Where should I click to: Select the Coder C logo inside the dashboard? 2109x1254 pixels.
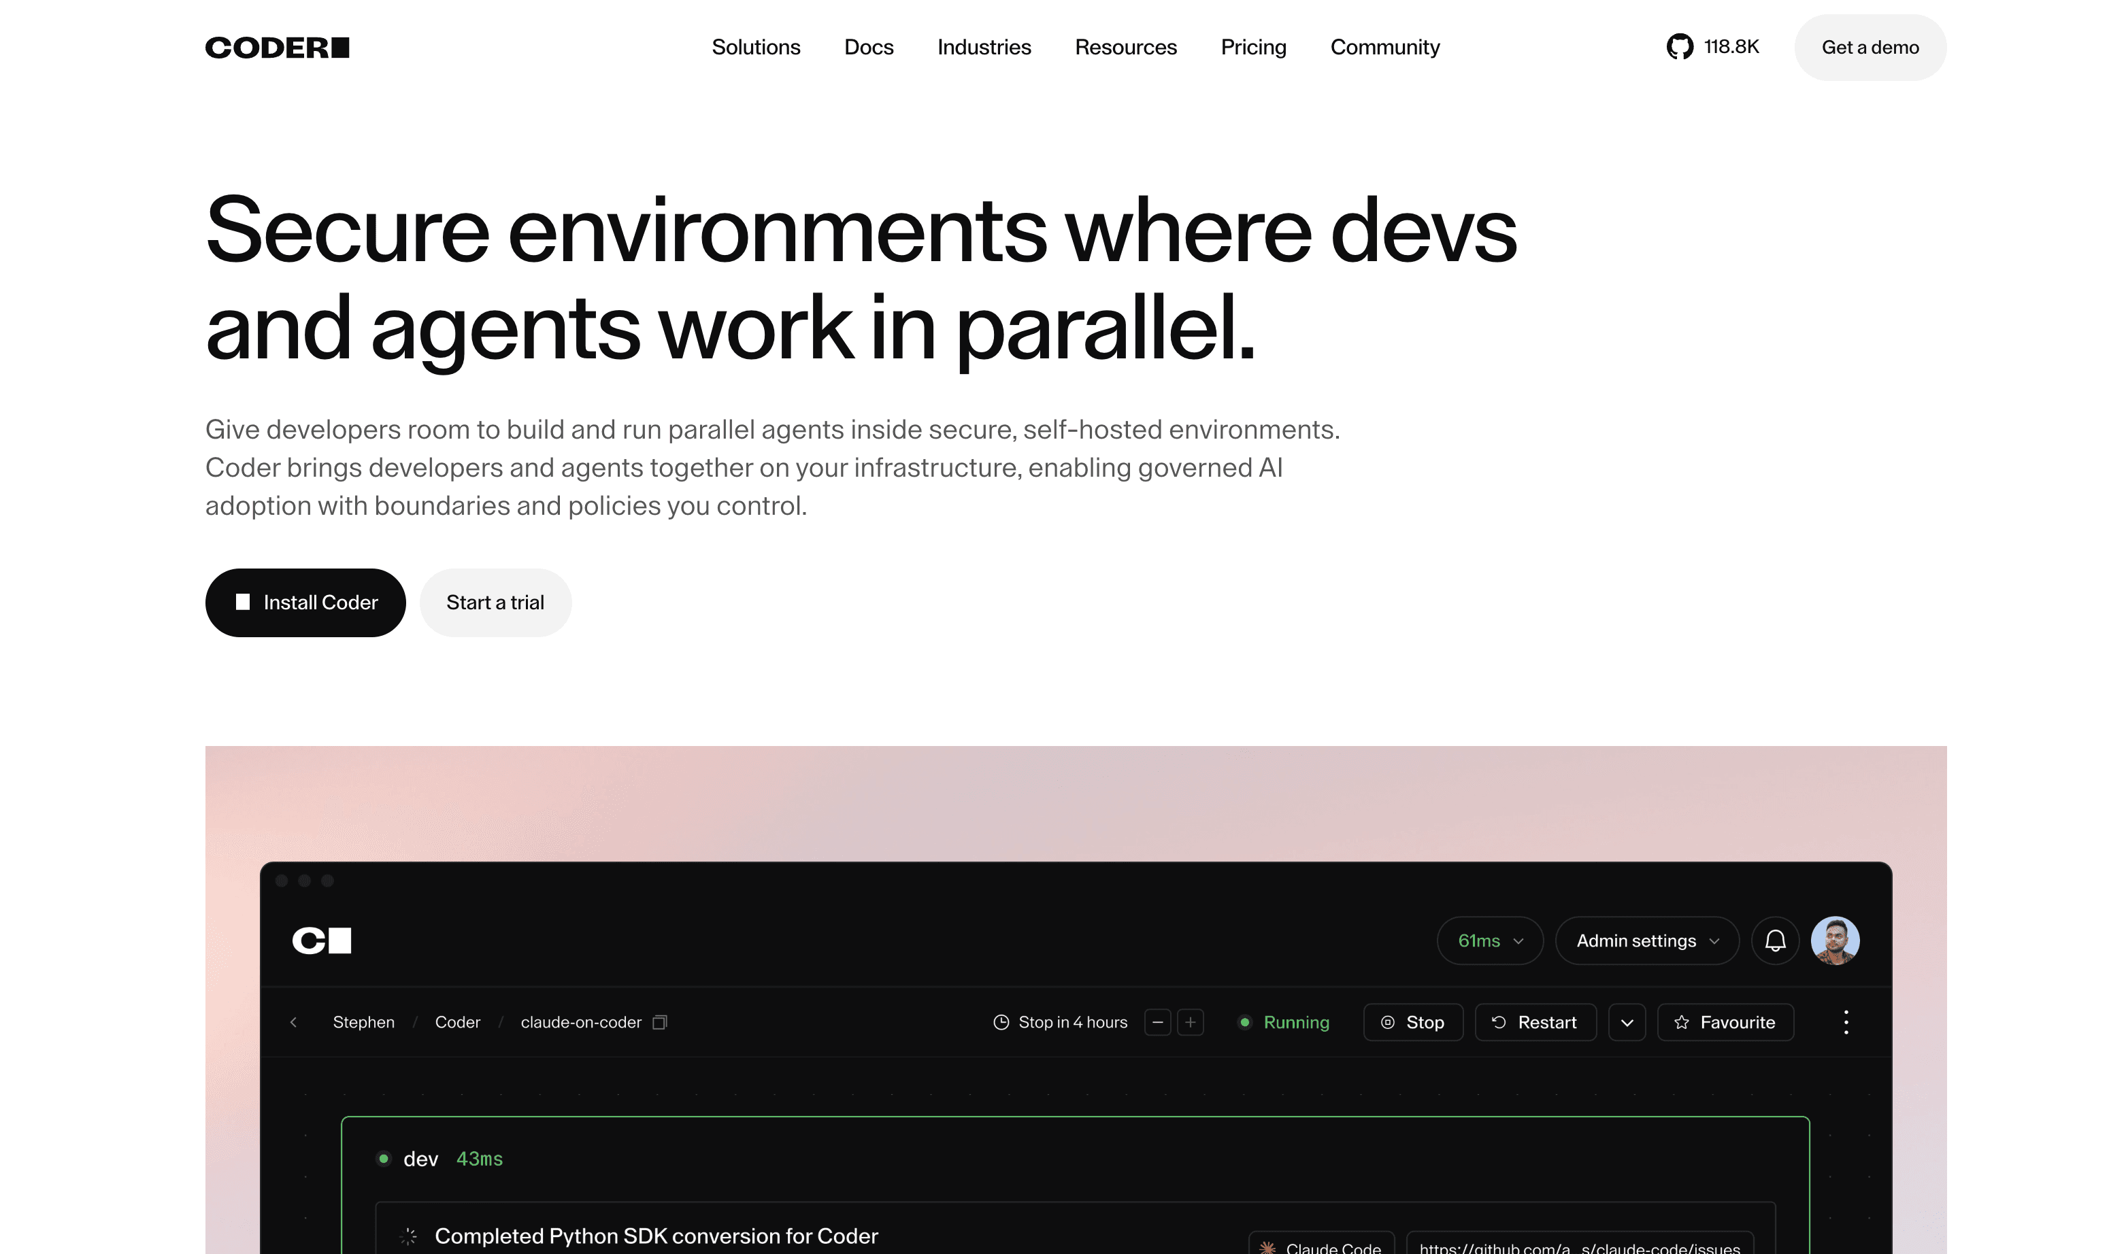tap(322, 940)
